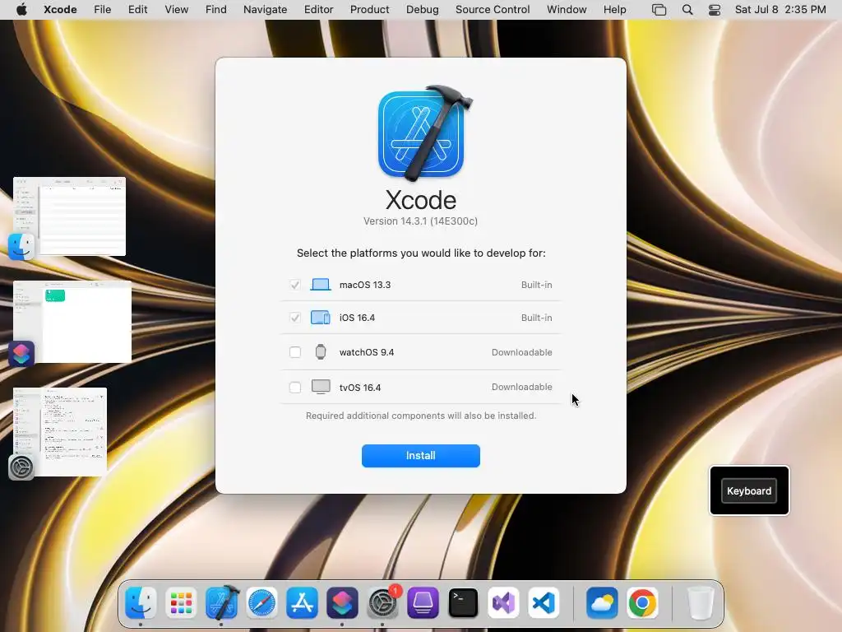This screenshot has height=632, width=842.
Task: Open the Apple menu
Action: [21, 9]
